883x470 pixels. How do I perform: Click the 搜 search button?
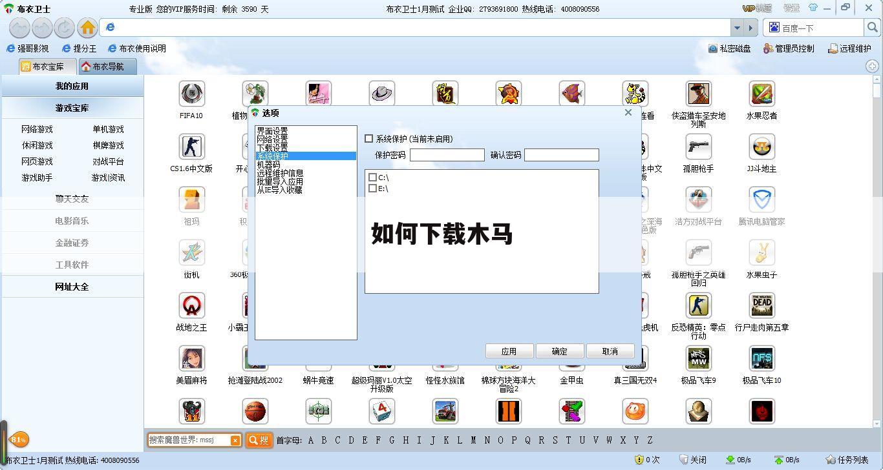(259, 440)
